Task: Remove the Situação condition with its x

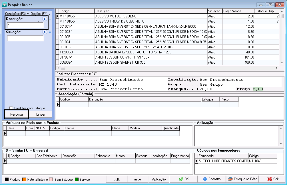Action: click(x=50, y=32)
